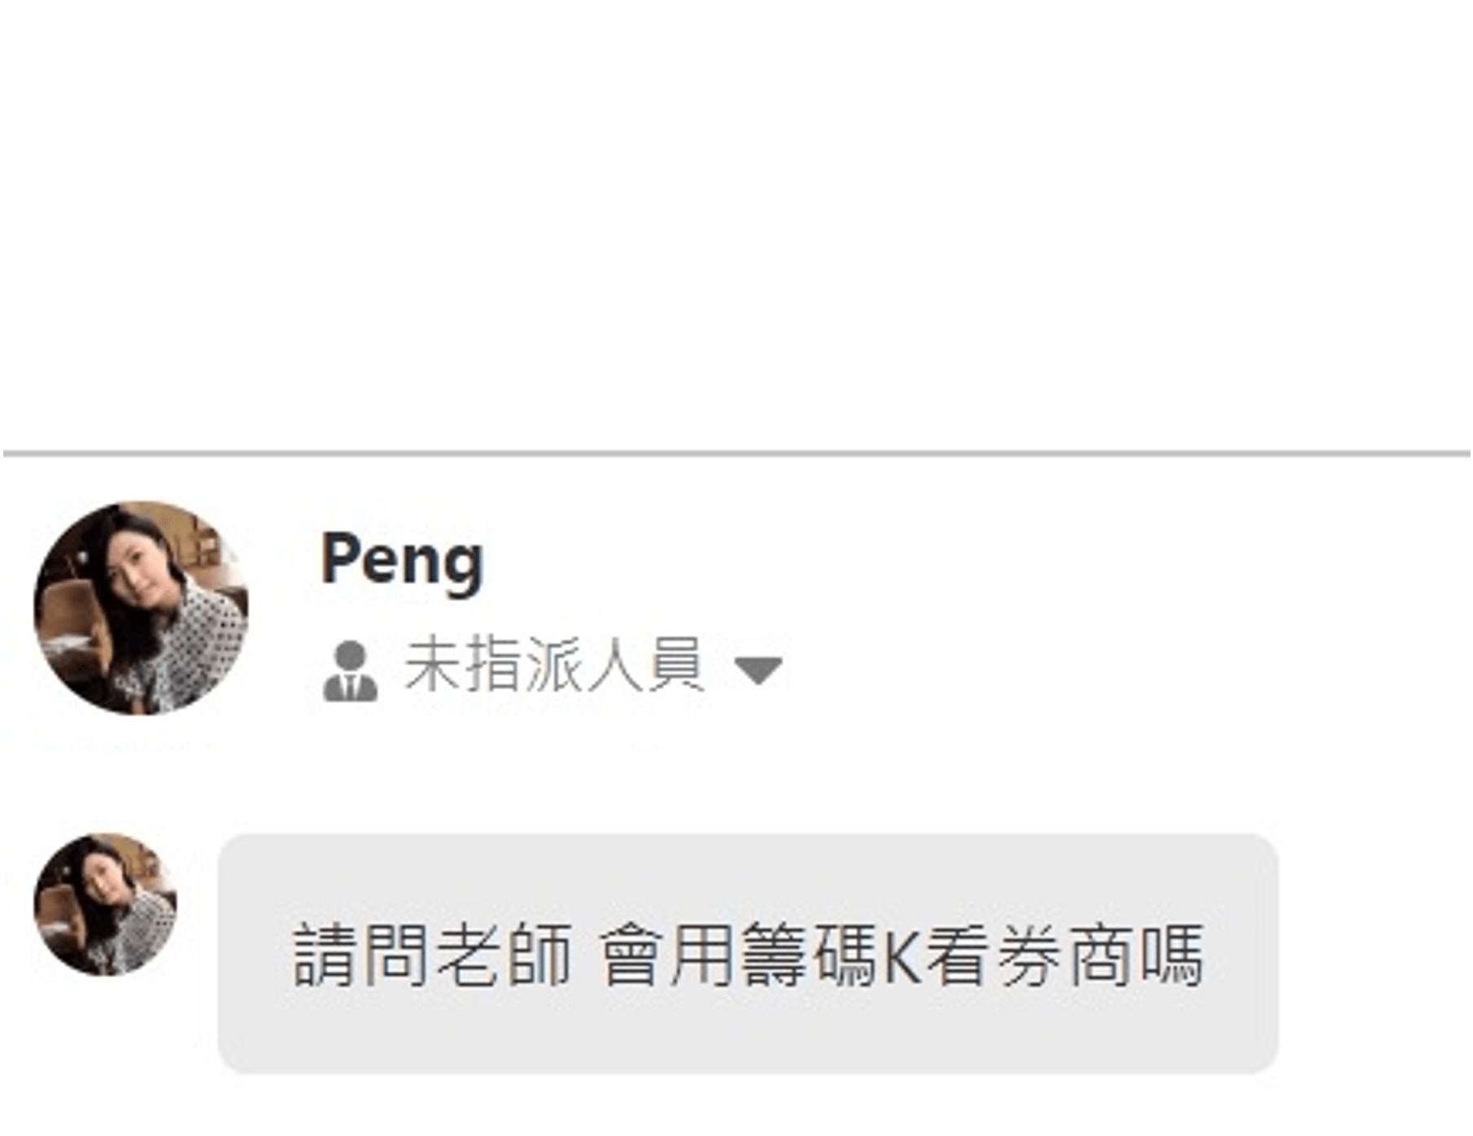Select the 未指派人員 assignee label
The image size is (1473, 1136).
[x=553, y=666]
